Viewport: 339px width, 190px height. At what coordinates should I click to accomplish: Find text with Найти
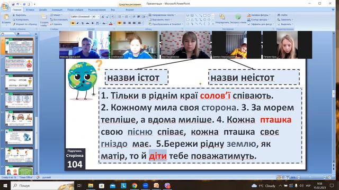282,15
